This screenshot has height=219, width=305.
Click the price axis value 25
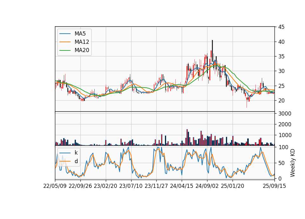(281, 86)
